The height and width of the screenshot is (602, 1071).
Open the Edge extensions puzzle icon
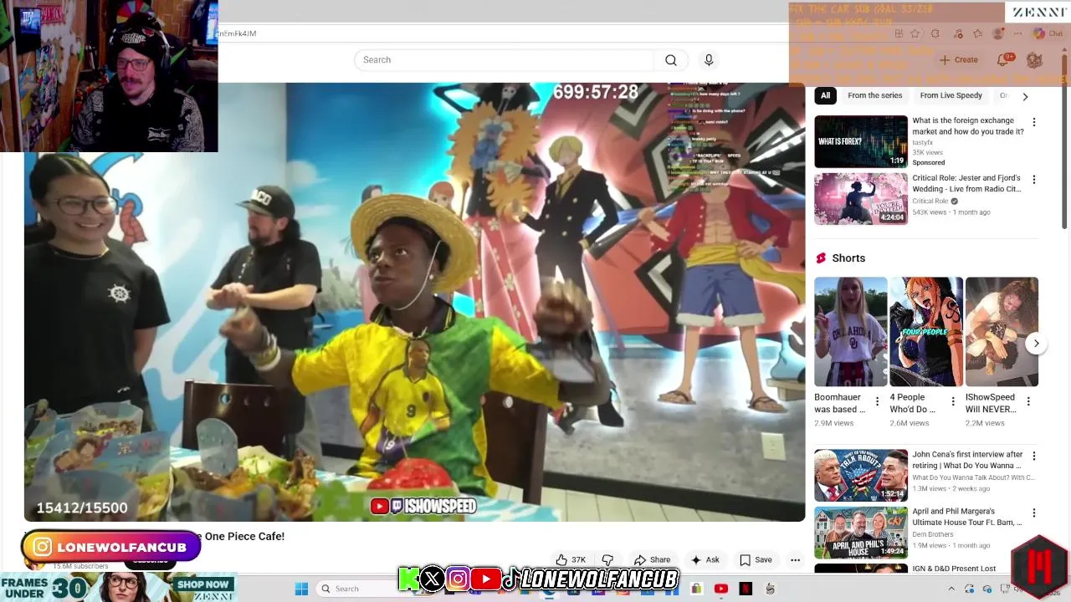[x=935, y=33]
